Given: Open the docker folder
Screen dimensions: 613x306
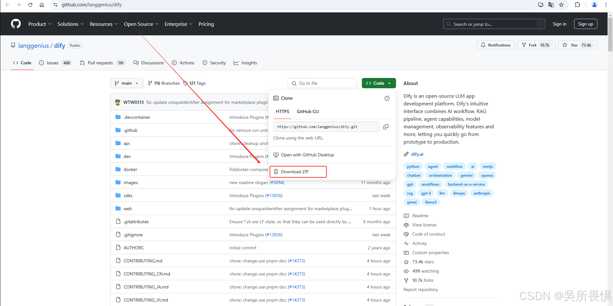Looking at the screenshot, I should [130, 169].
